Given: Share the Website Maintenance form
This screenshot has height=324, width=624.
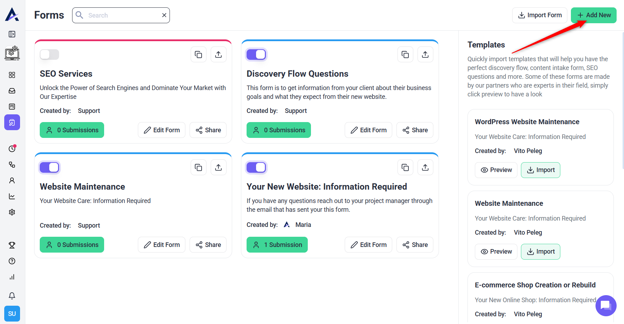Looking at the screenshot, I should (208, 245).
